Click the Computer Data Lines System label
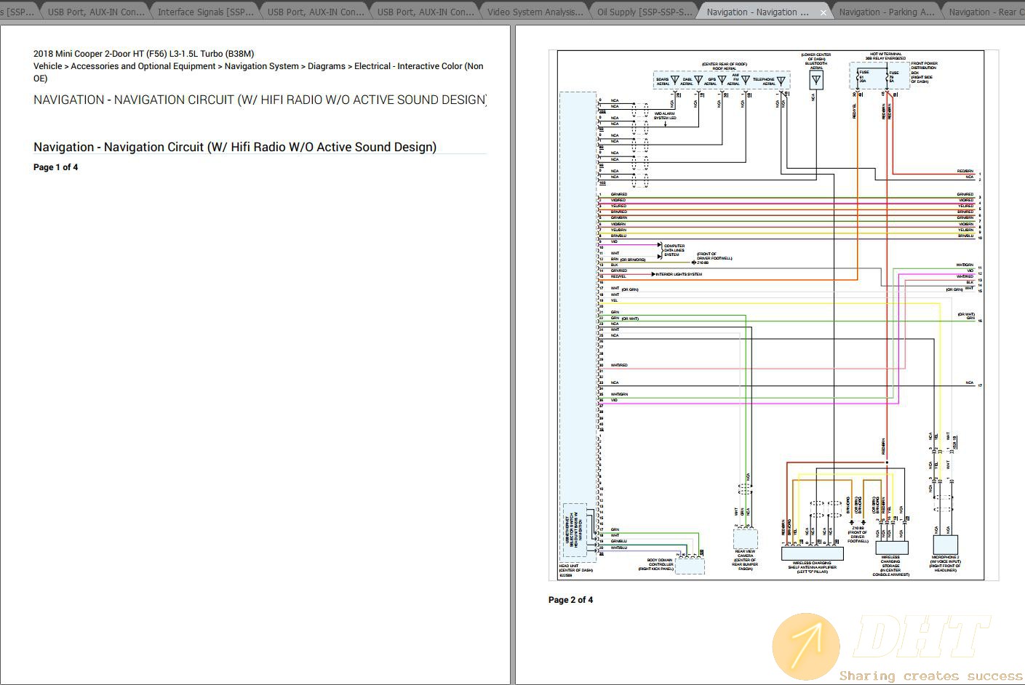Viewport: 1025px width, 685px height. point(674,250)
